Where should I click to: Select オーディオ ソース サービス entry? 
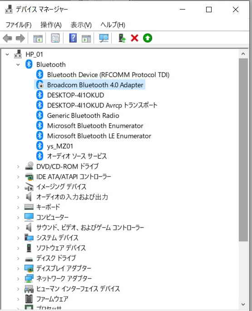pyautogui.click(x=77, y=156)
